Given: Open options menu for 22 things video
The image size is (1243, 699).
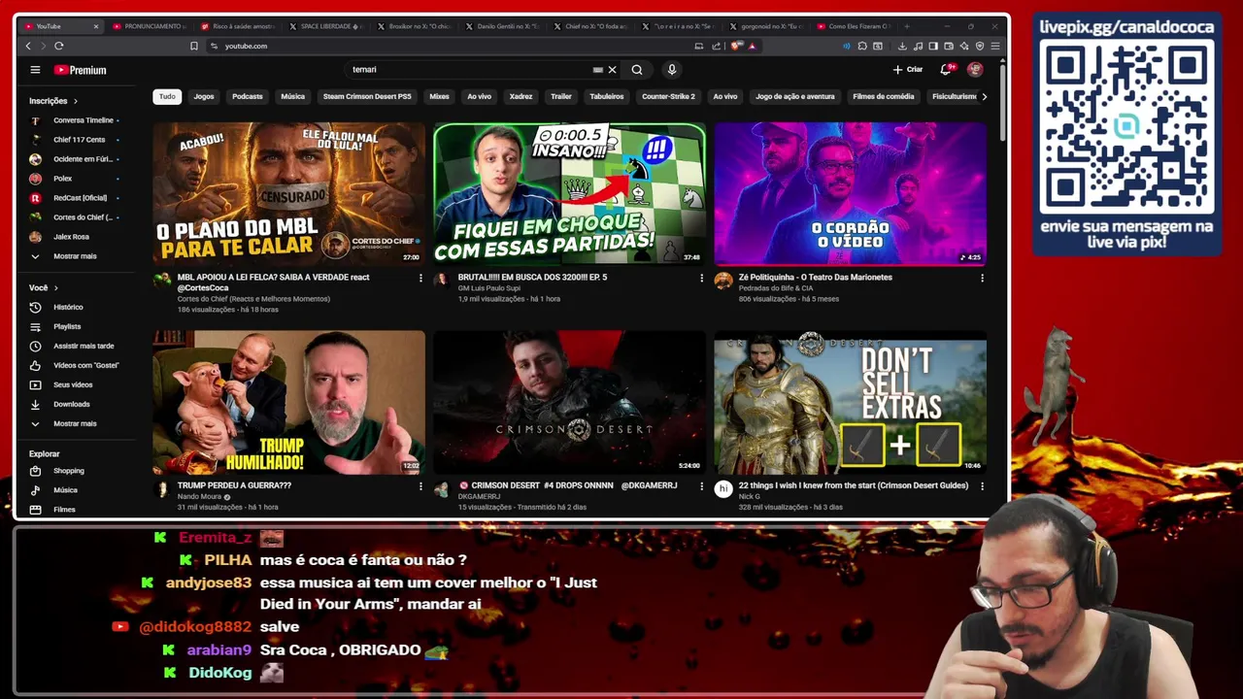Looking at the screenshot, I should coord(982,486).
